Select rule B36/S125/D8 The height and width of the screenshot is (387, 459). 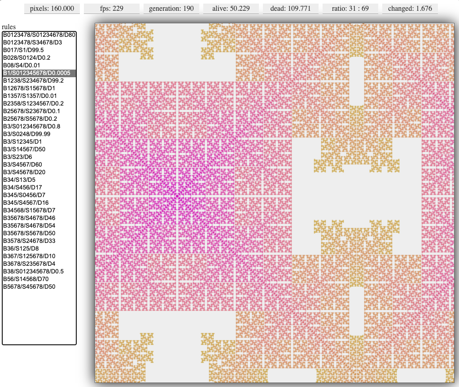39,248
